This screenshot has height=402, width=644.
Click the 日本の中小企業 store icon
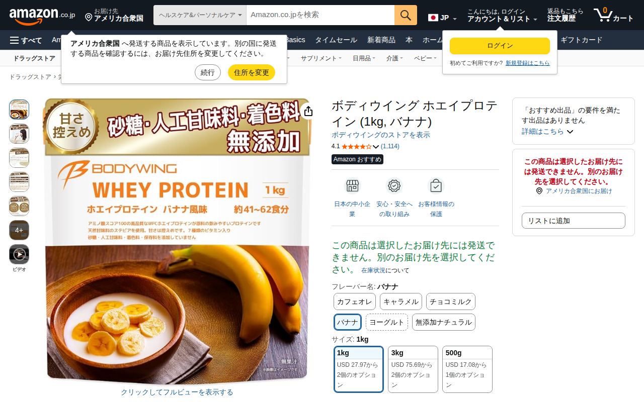point(352,186)
